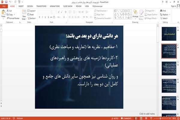Click the Redo/Repeat icon
Screen dimensions: 180x120
coord(15,2)
